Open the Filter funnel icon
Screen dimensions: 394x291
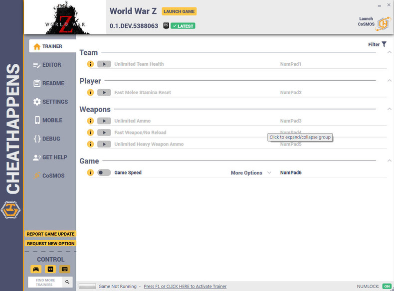tap(384, 44)
